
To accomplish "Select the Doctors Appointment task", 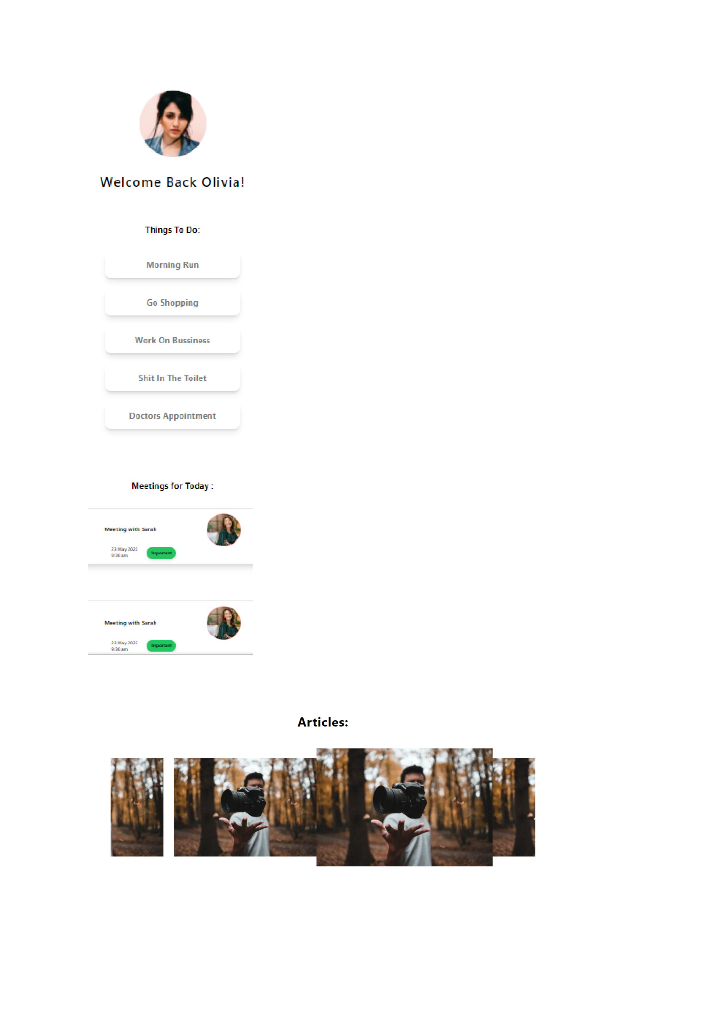I will tap(172, 416).
